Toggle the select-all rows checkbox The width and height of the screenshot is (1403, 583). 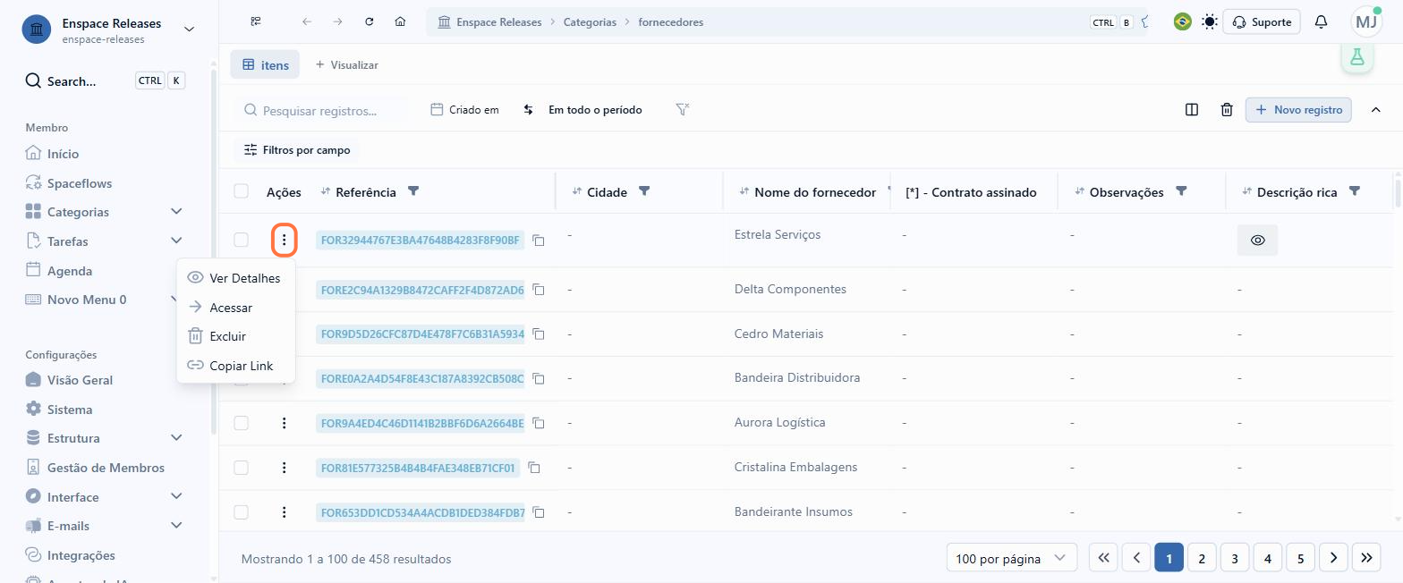click(x=241, y=191)
